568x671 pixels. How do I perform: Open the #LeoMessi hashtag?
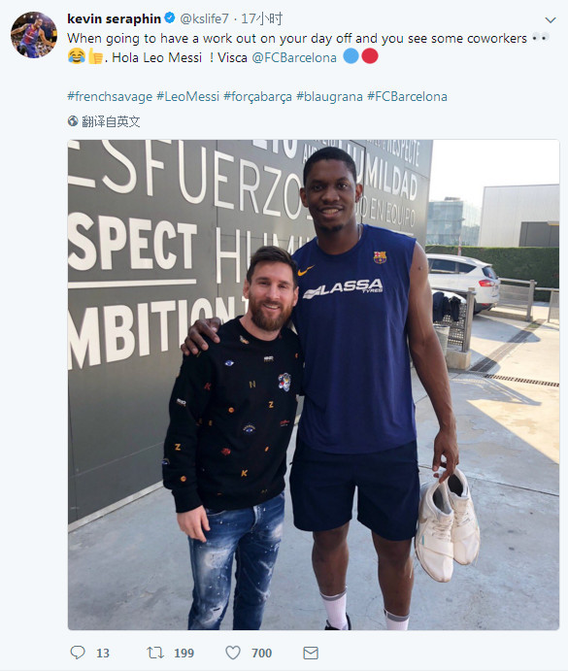(x=187, y=97)
